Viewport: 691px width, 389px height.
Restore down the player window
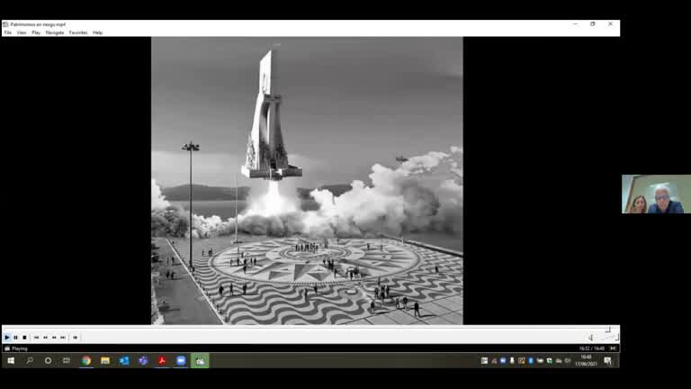tap(593, 24)
